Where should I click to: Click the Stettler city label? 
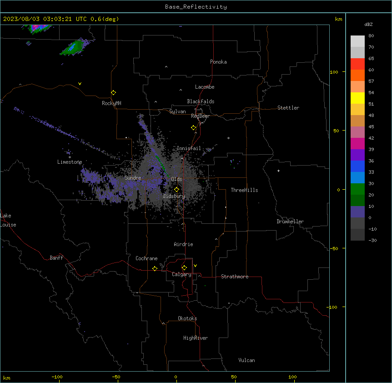288,108
